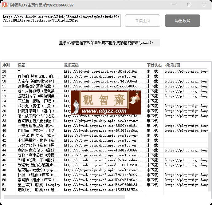Select row titled 结束啦。#漫展 #cpsp
This screenshot has width=212, height=205.
click(x=104, y=170)
